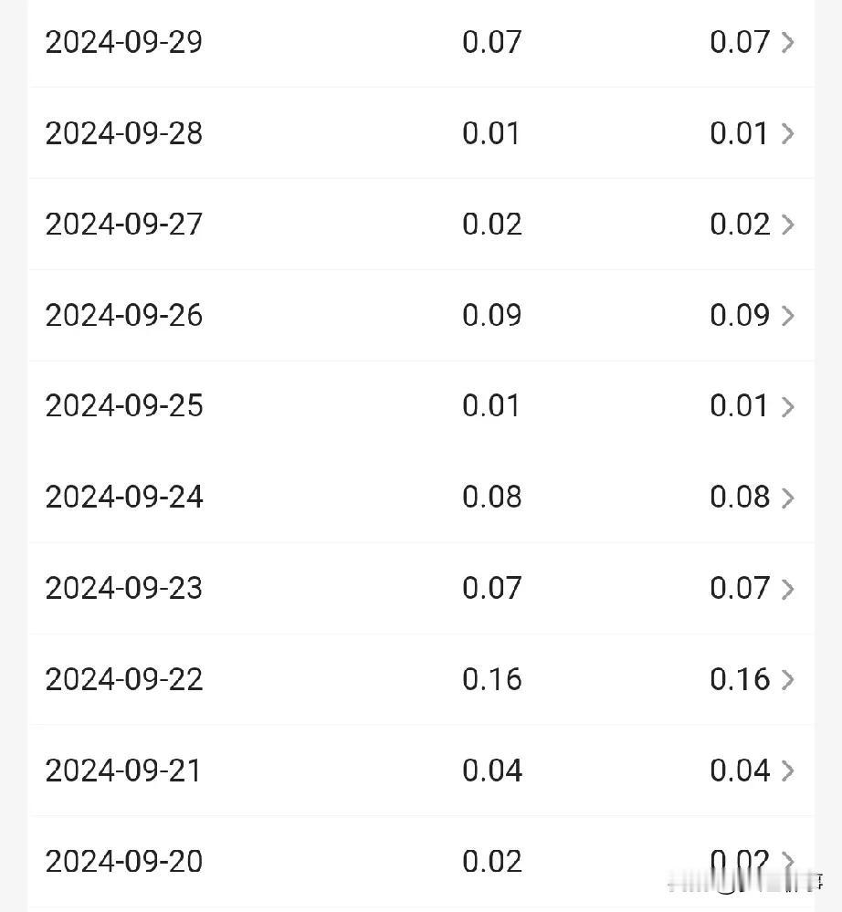Select right-hand 0.04 for 2024-09-21
The height and width of the screenshot is (912, 842).
point(740,770)
